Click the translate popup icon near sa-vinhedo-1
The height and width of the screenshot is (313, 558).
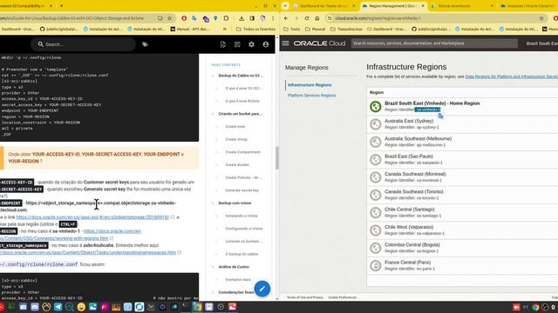[440, 116]
